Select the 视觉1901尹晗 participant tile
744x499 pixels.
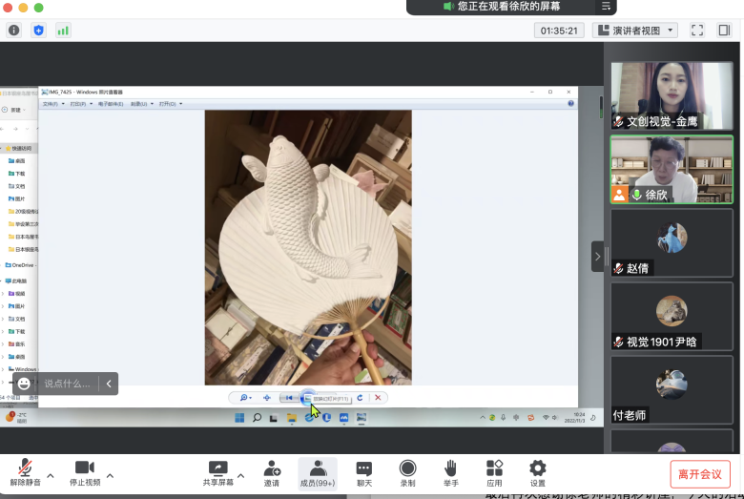[x=672, y=317]
